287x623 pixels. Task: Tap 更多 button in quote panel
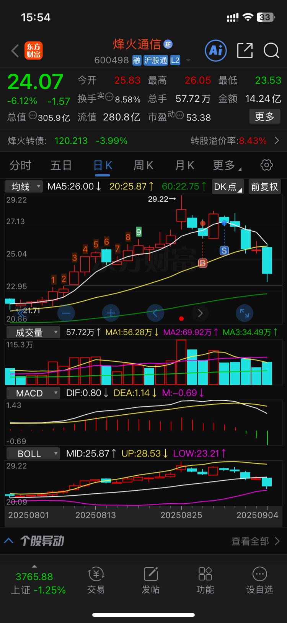pyautogui.click(x=265, y=117)
